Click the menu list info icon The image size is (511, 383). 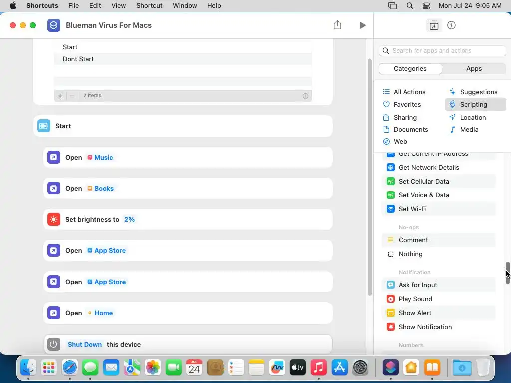pyautogui.click(x=305, y=96)
